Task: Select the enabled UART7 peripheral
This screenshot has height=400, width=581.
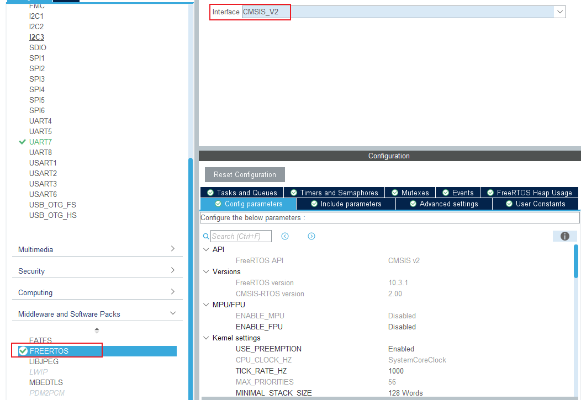Action: pyautogui.click(x=40, y=142)
